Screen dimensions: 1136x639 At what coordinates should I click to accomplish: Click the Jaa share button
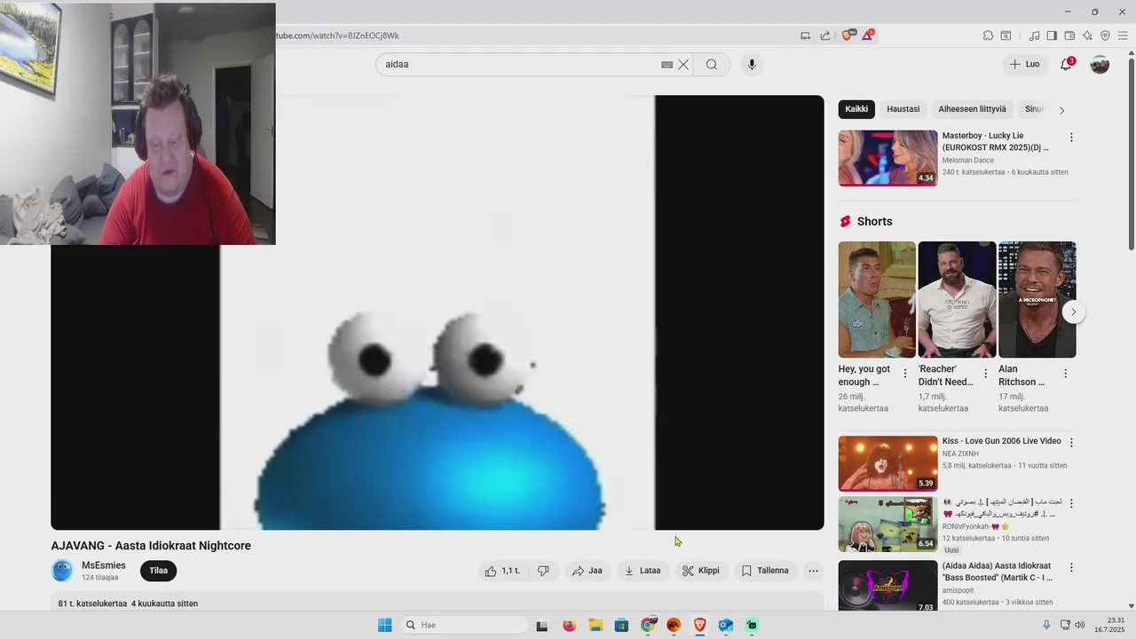click(x=588, y=571)
